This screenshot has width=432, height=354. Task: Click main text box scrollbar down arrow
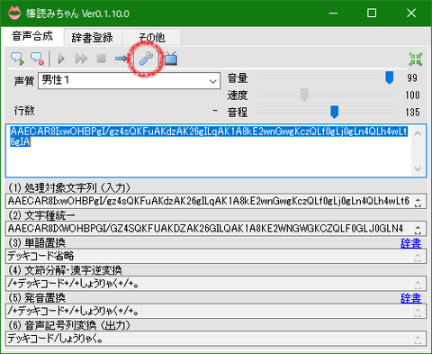418,169
